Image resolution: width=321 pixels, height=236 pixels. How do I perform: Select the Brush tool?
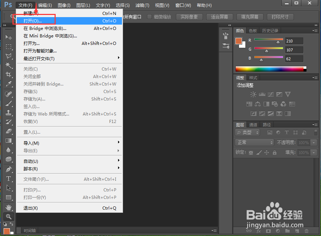coord(9,103)
